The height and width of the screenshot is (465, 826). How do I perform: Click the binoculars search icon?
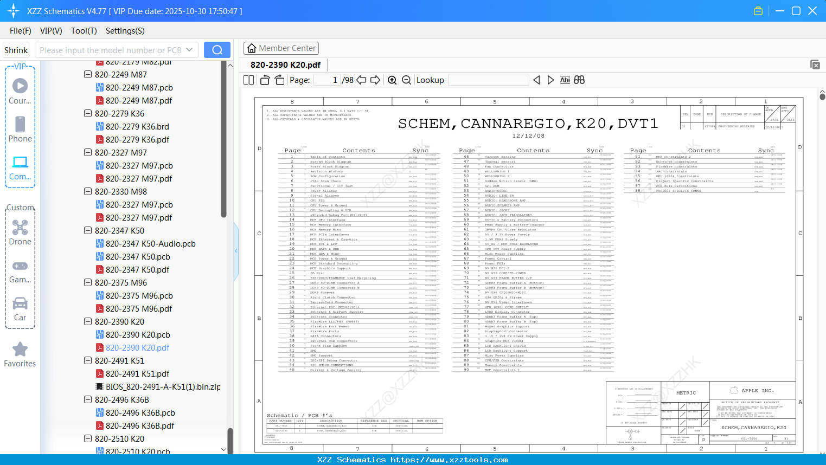tap(579, 80)
